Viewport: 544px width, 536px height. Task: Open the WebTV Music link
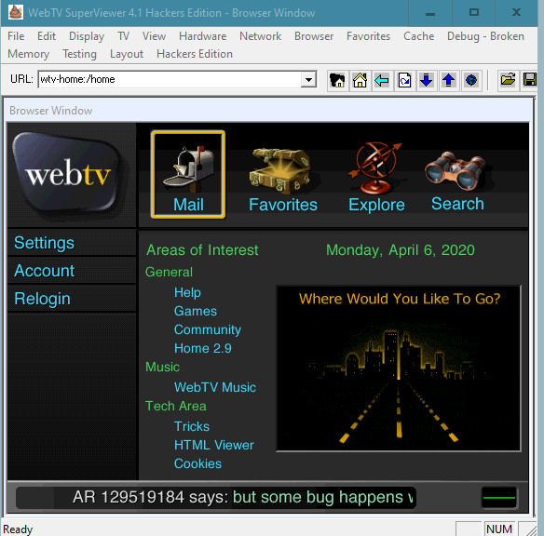215,387
